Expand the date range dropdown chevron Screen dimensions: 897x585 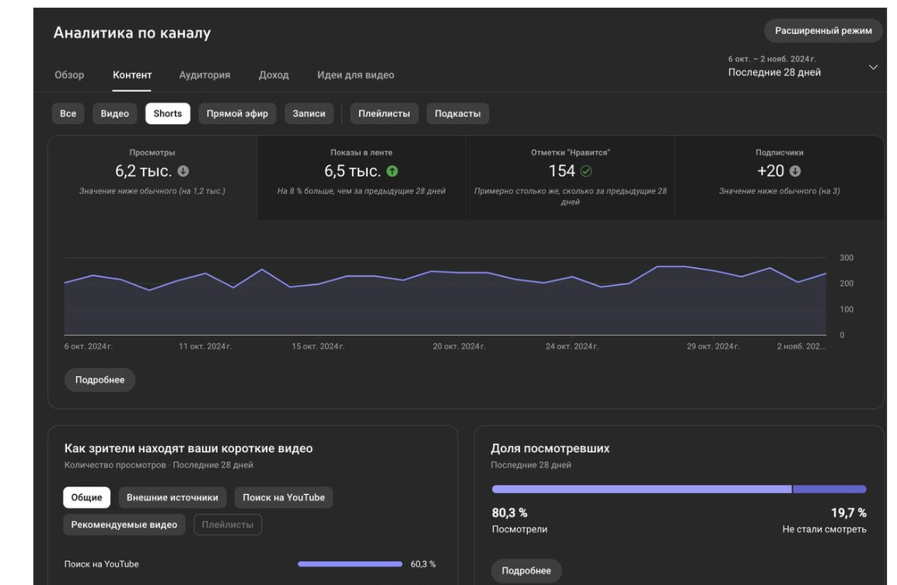click(873, 67)
